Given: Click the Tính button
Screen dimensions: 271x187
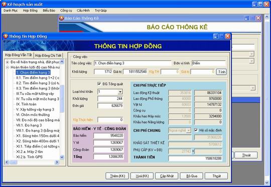Looking at the screenshot, I should tap(221, 72).
